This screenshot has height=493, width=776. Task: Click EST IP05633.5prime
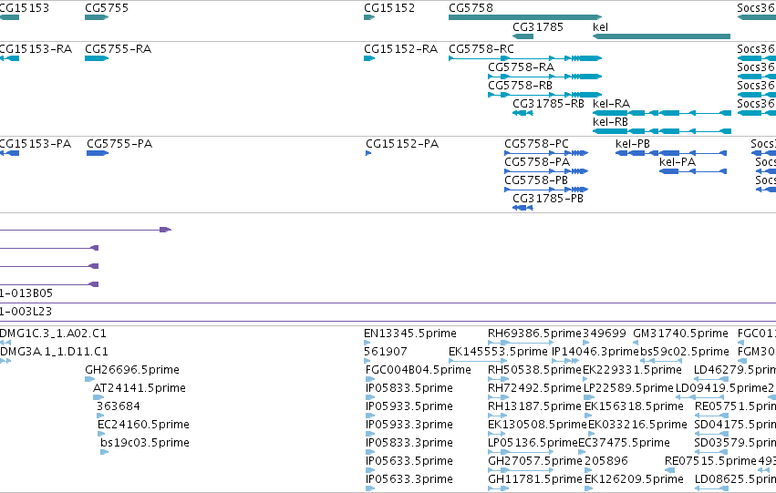(x=409, y=461)
